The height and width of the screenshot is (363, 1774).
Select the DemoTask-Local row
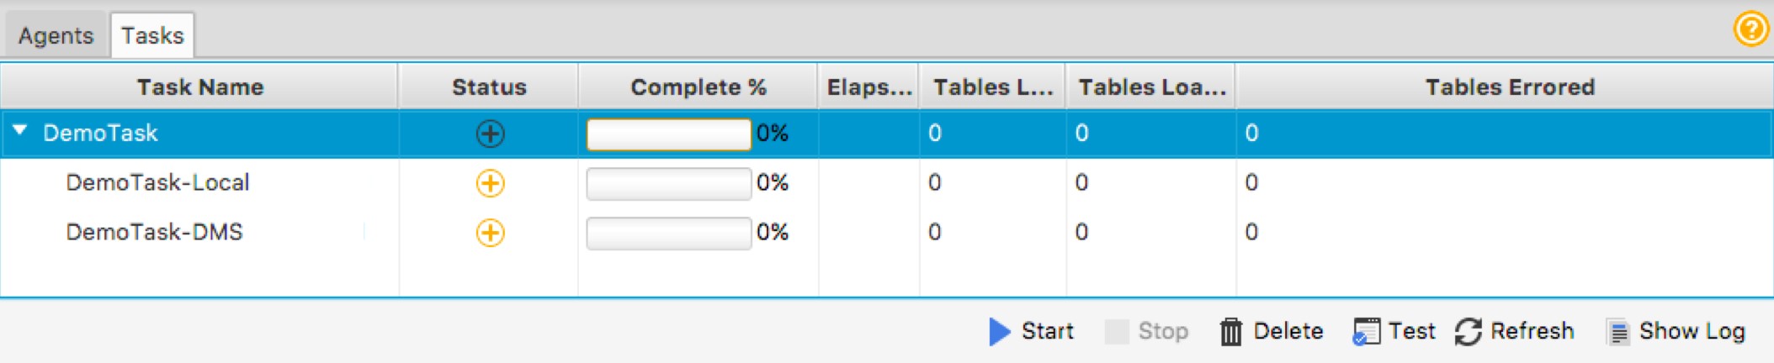887,183
